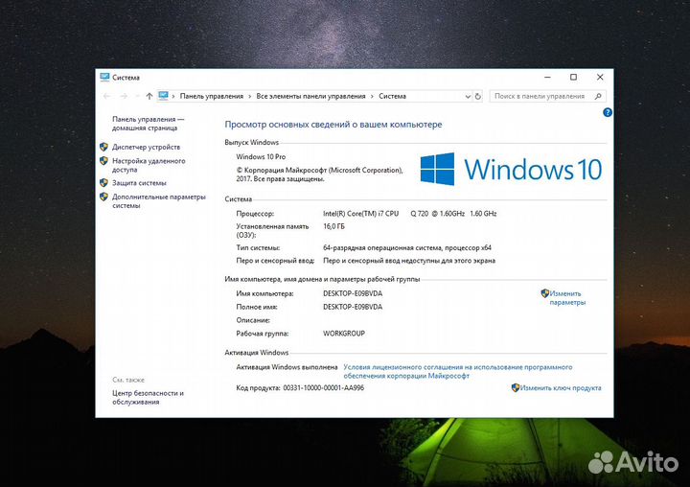Viewport: 690px width, 487px height.
Task: Expand chevron after Все элементы панели управления
Action: click(x=372, y=96)
